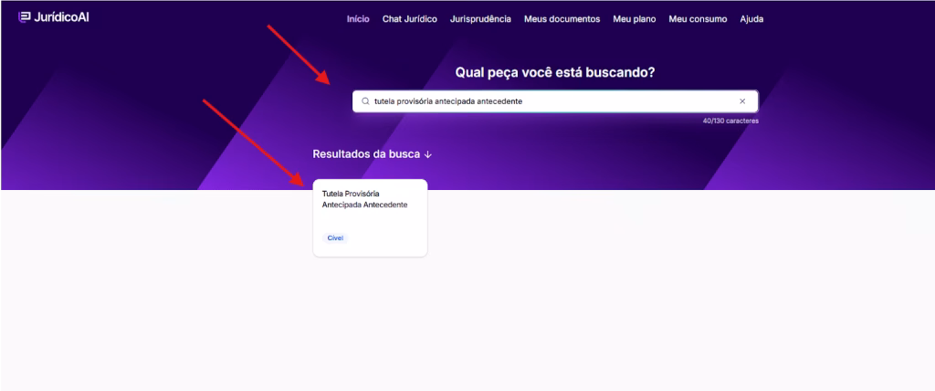View Meu plano page
Viewport: 935px width, 391px height.
click(635, 19)
